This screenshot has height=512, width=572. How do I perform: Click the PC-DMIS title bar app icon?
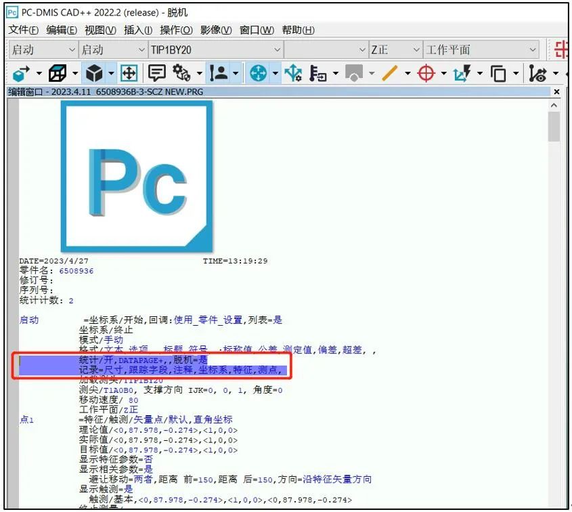(12, 13)
